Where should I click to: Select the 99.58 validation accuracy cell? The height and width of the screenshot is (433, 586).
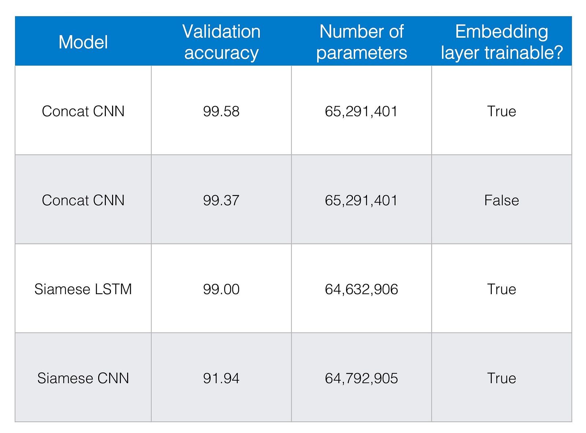click(221, 111)
